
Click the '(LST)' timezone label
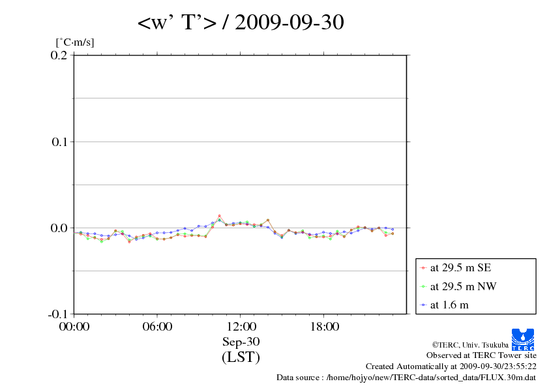[x=241, y=357]
